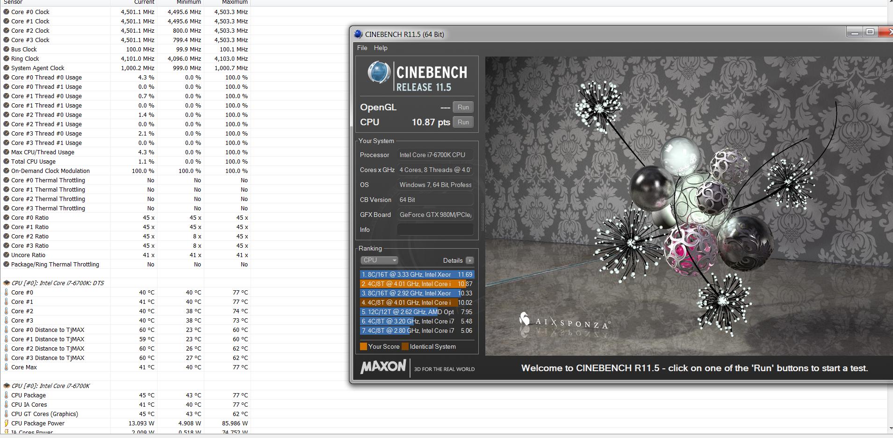Click the Your Score orange legend swatch
The height and width of the screenshot is (438, 893).
[x=363, y=346]
